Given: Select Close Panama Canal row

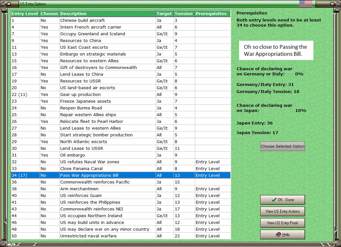Looking at the screenshot, I should tap(121, 168).
